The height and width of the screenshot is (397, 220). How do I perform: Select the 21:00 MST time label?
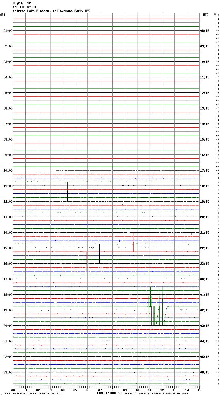pos(8,341)
